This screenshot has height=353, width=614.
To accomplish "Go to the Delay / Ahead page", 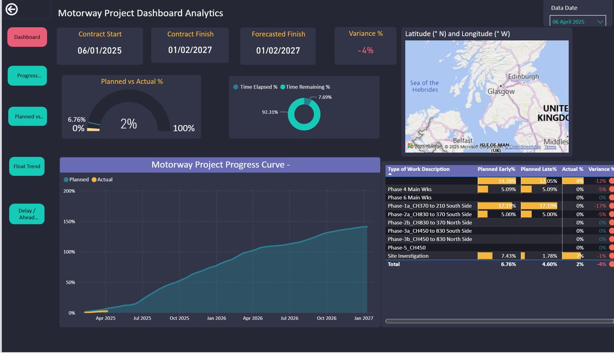I will click(27, 214).
